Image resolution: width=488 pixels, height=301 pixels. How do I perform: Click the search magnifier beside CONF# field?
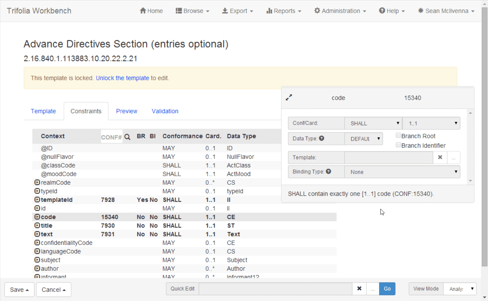tap(127, 137)
